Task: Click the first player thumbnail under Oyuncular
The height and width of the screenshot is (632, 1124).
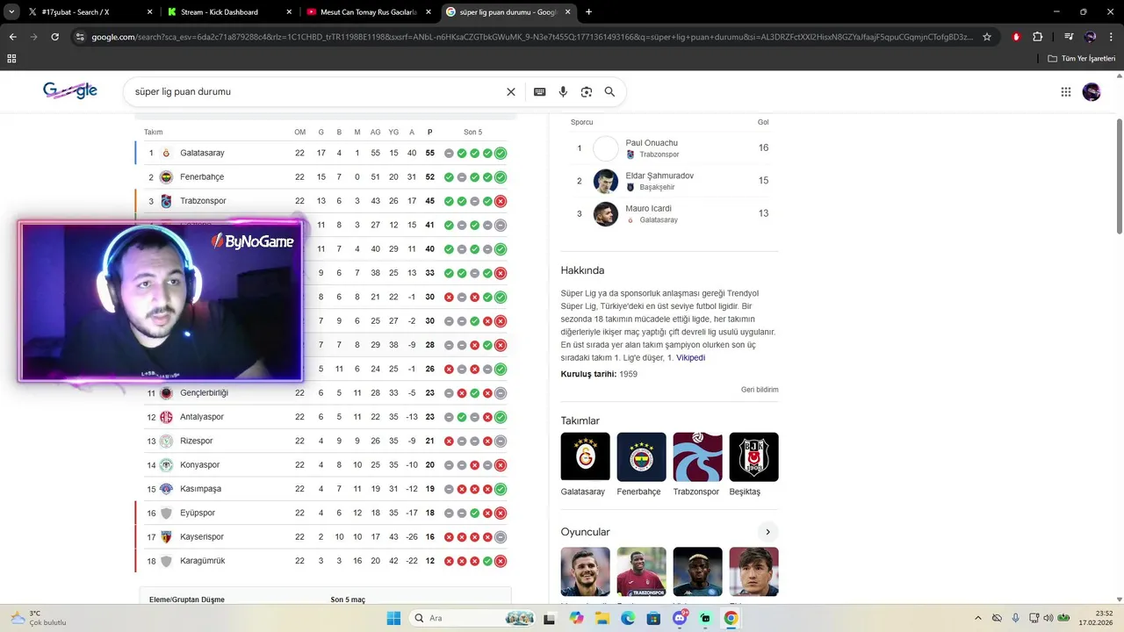Action: [585, 571]
